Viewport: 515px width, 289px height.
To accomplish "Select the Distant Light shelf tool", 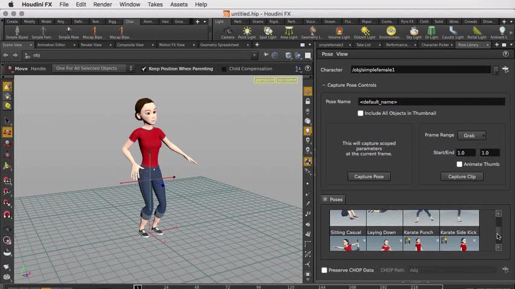I will pyautogui.click(x=365, y=31).
